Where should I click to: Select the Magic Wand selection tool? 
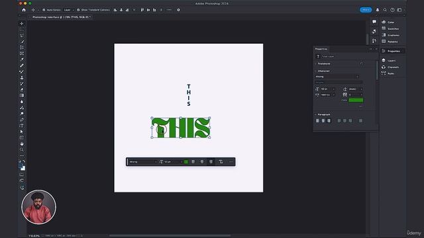tap(22, 42)
